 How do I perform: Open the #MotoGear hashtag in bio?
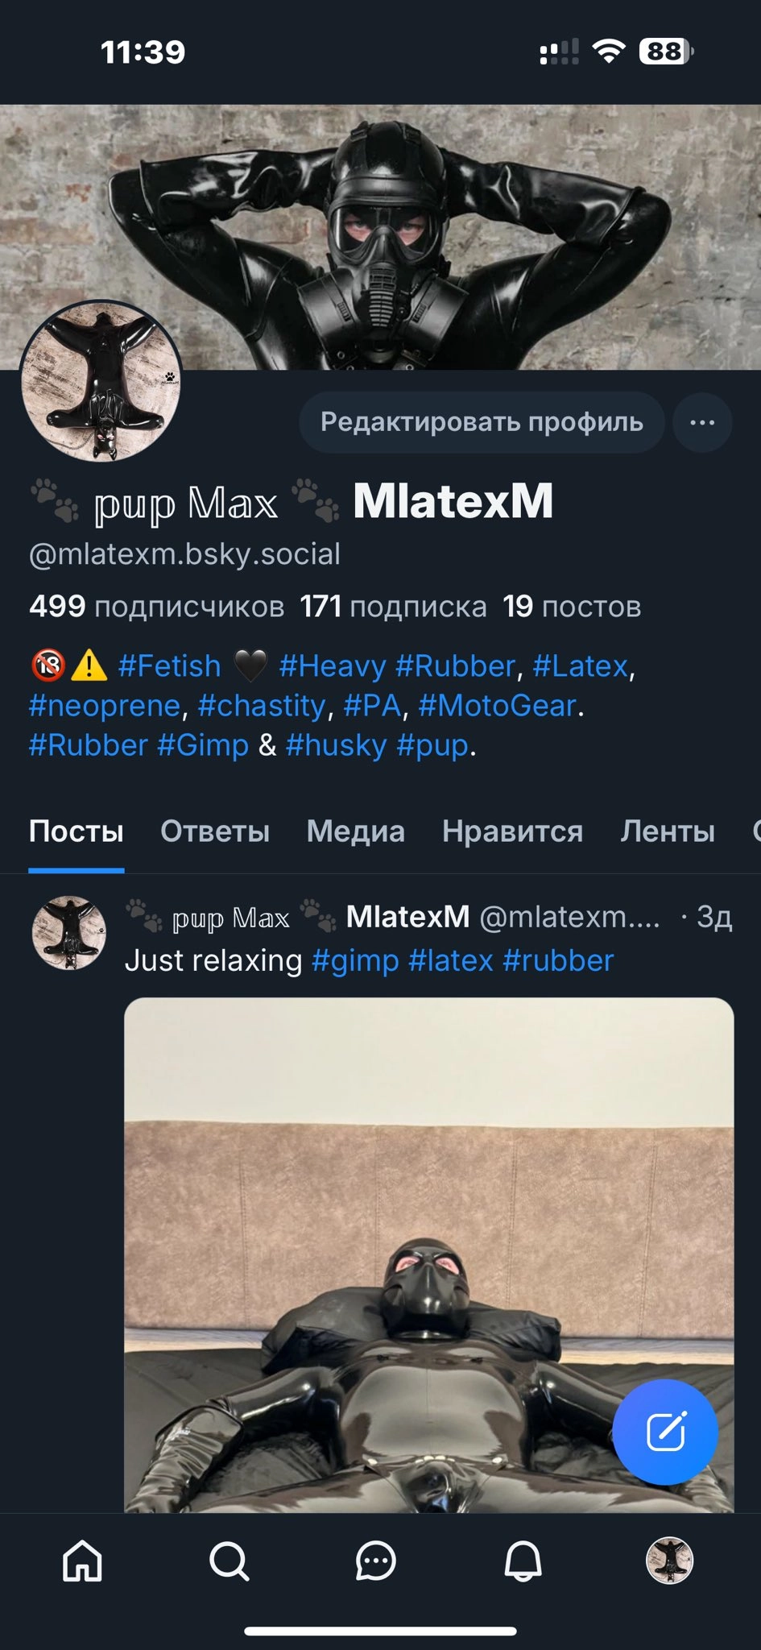(498, 706)
